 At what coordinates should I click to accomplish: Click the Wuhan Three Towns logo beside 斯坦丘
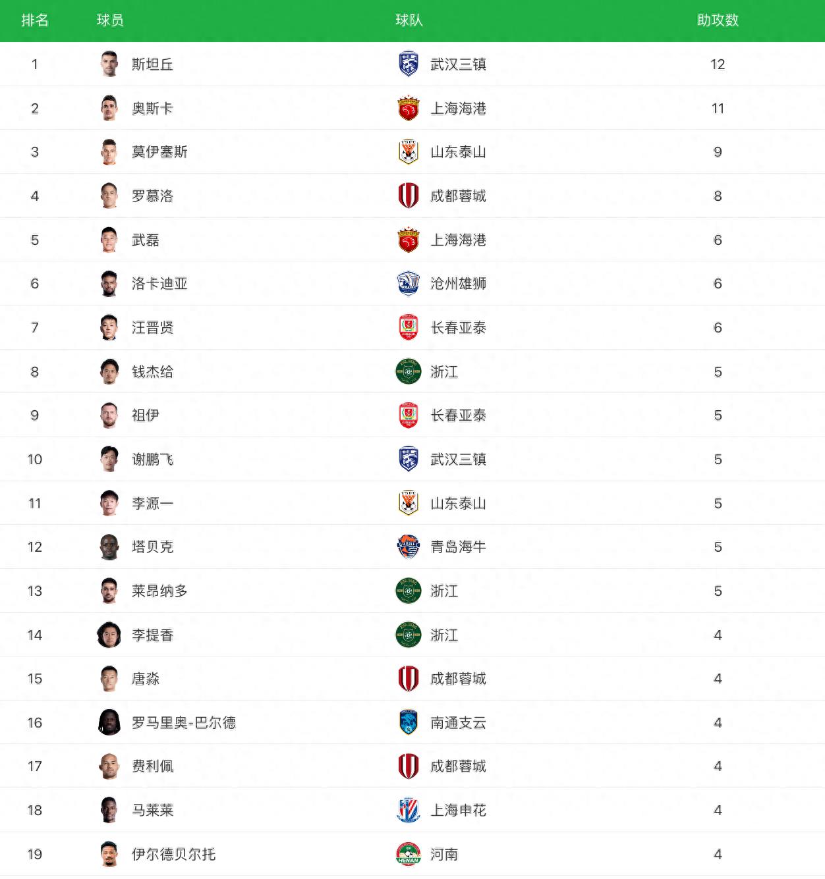pyautogui.click(x=409, y=64)
